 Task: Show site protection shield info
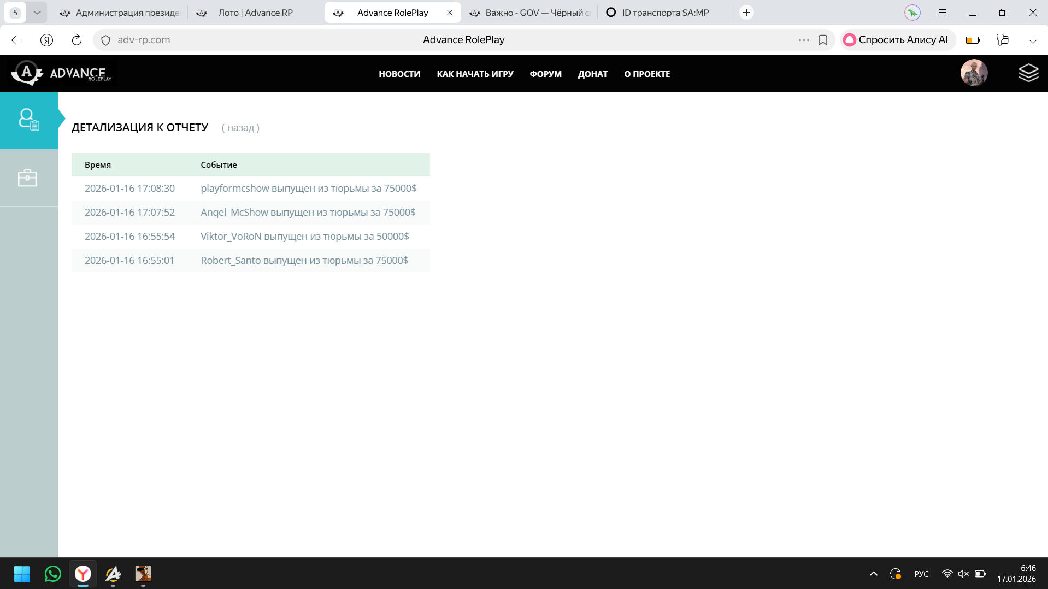(106, 40)
